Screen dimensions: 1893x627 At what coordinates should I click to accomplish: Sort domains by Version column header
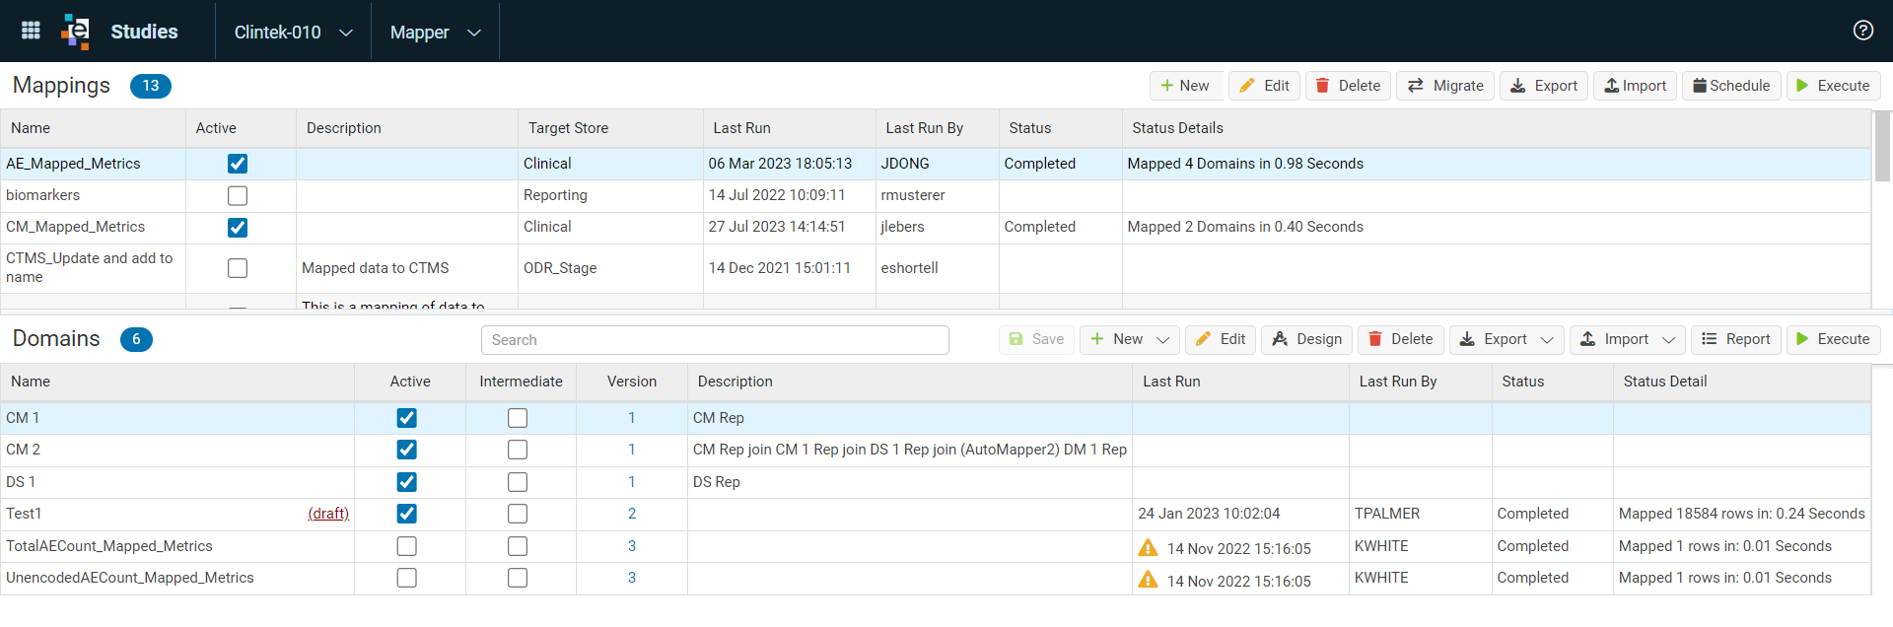point(632,382)
